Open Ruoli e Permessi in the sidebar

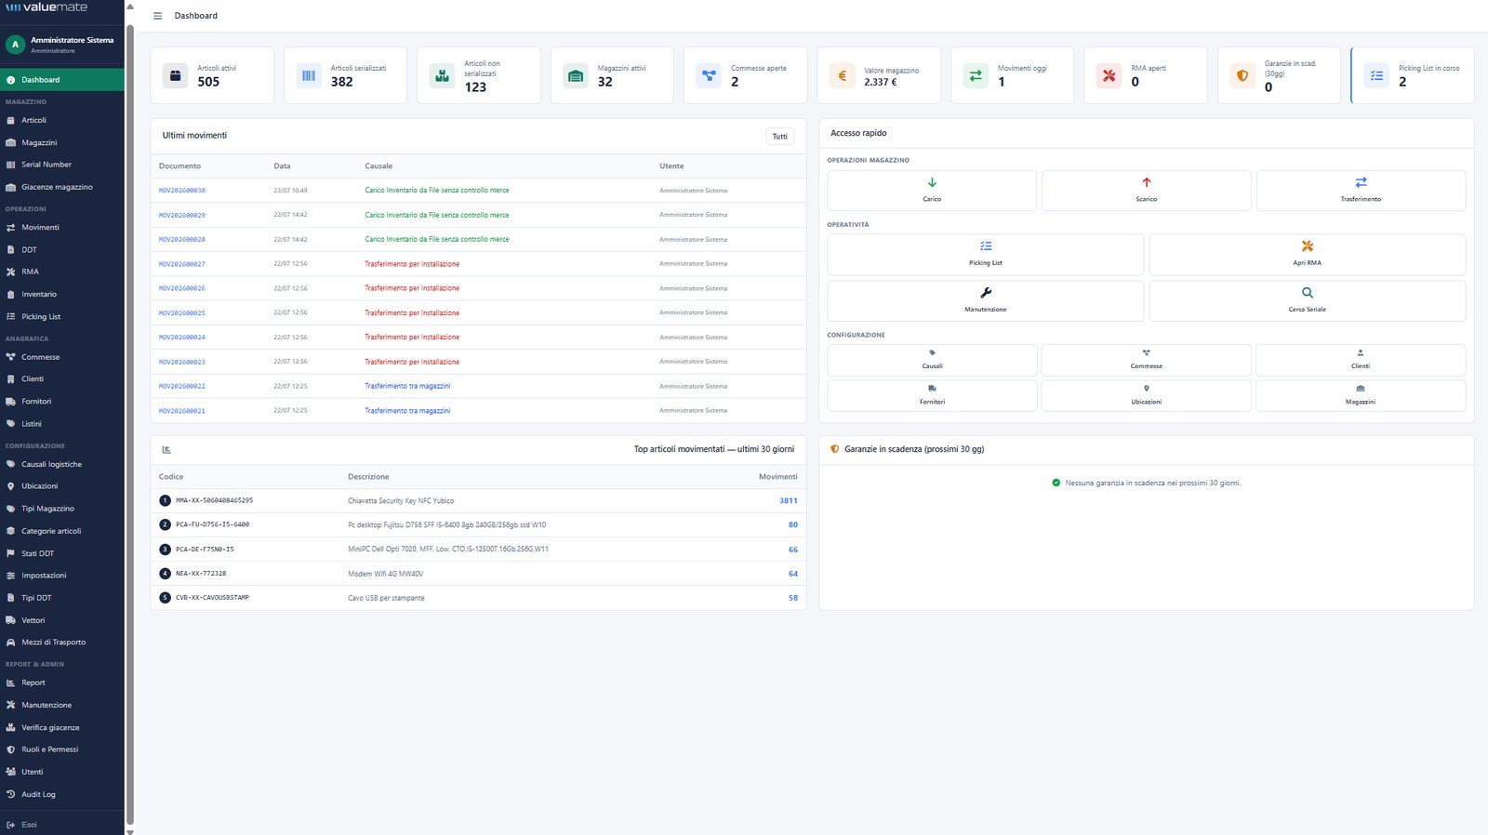coord(61,749)
